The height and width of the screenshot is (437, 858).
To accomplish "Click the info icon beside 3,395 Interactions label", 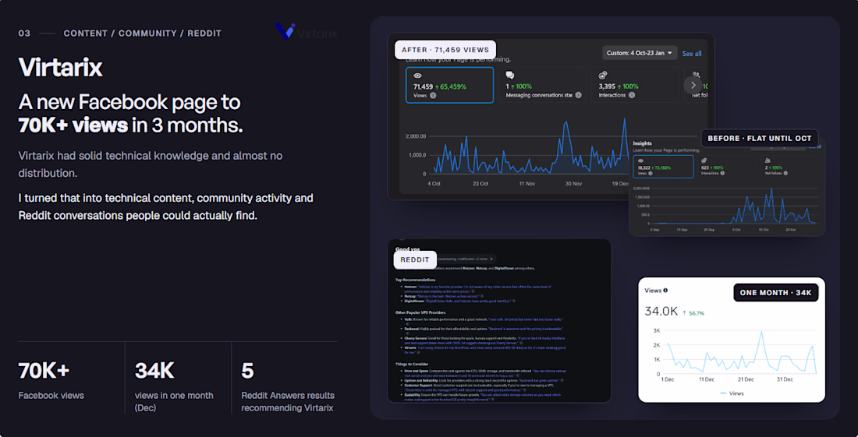I will coord(632,96).
